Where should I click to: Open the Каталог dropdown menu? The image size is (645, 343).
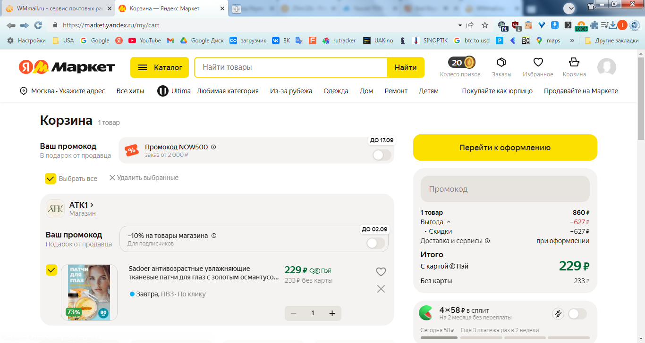coord(160,67)
